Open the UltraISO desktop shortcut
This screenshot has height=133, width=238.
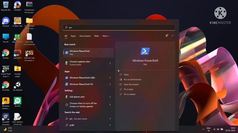[x=17, y=6]
